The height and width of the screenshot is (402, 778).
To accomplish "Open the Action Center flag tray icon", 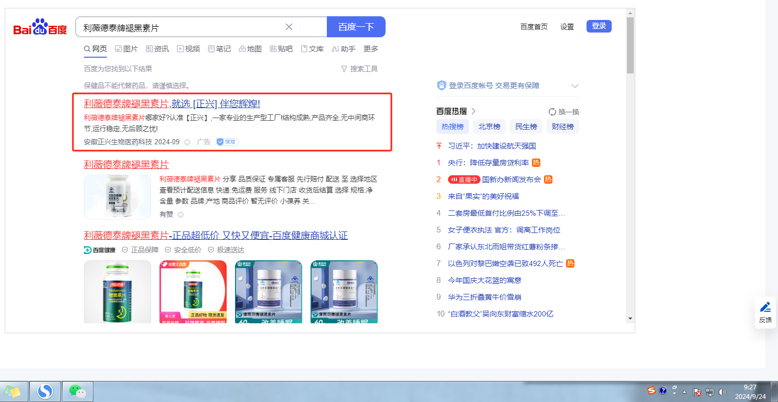I will [698, 392].
